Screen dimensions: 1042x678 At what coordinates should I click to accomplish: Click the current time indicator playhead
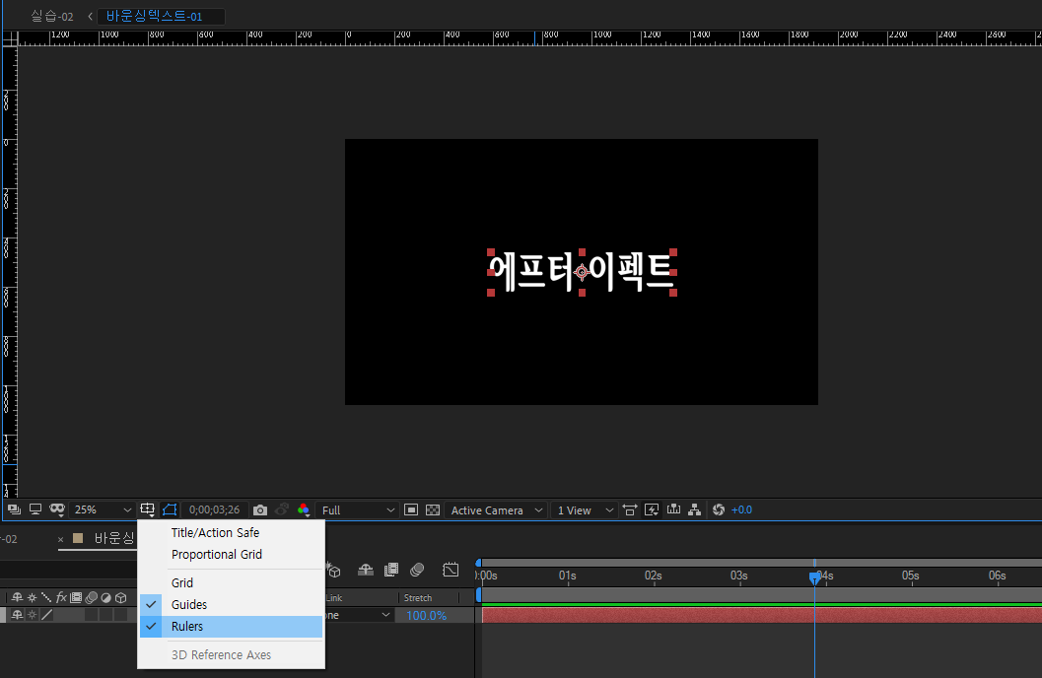(x=814, y=578)
